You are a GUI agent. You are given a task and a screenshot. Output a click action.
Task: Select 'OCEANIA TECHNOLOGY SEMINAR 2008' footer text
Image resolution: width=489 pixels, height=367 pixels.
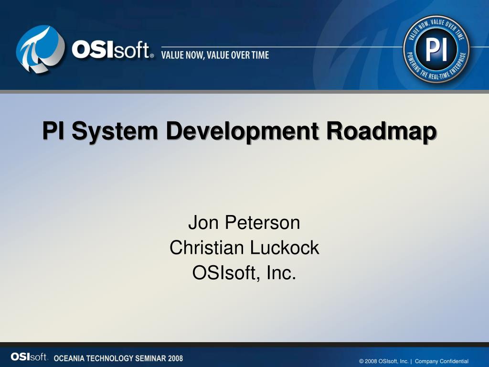pos(118,358)
